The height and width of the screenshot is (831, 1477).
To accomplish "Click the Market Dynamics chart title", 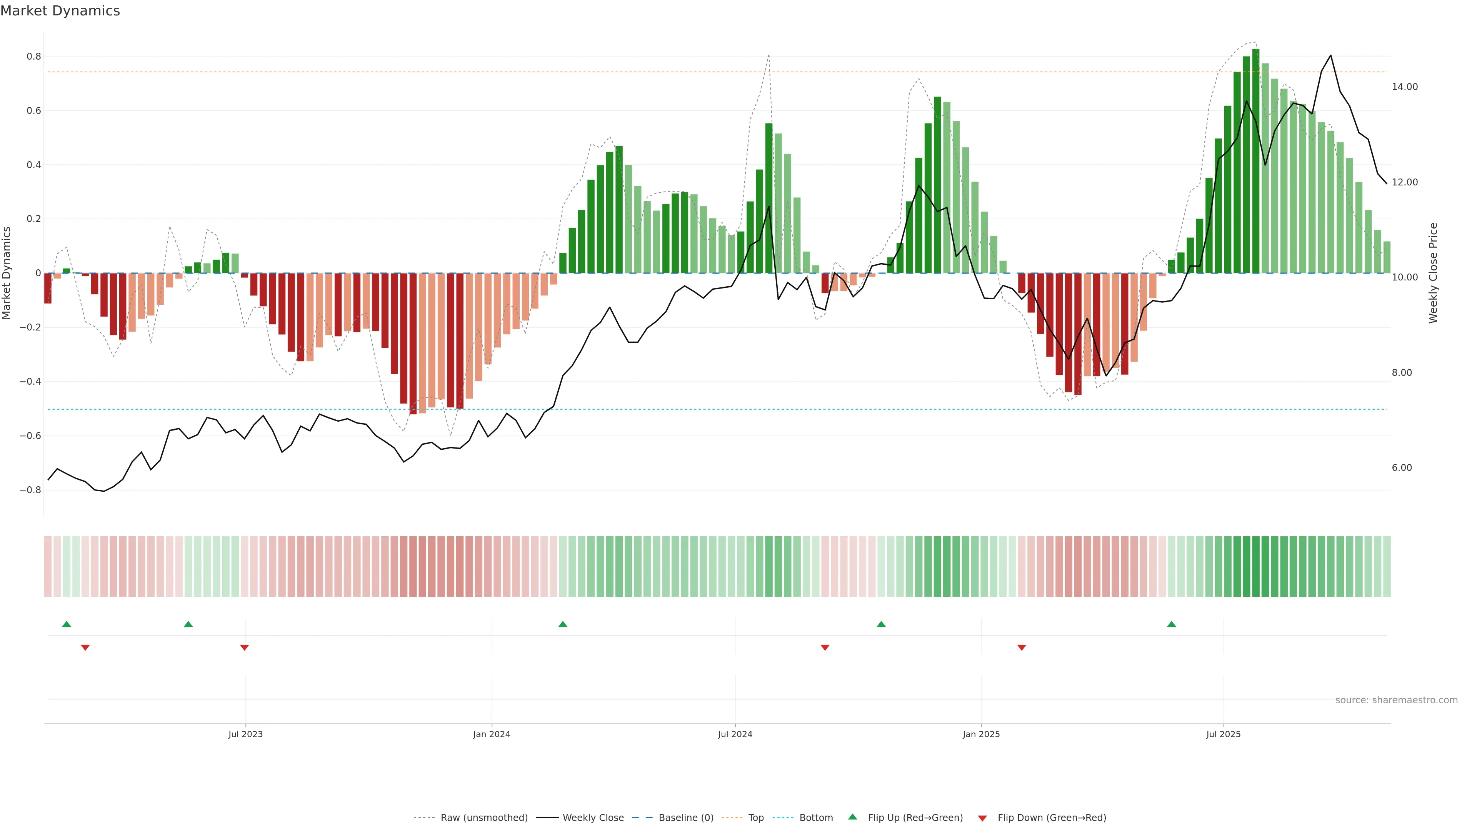I will (x=60, y=11).
